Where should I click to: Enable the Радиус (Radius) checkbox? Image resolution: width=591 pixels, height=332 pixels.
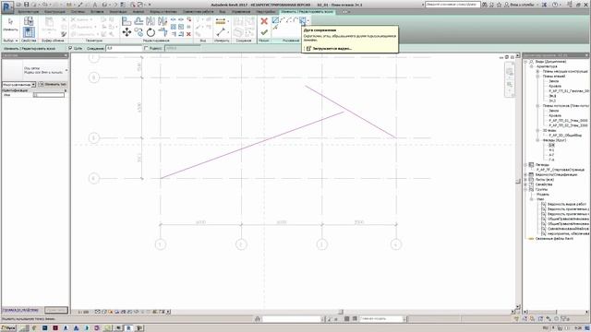(x=146, y=48)
